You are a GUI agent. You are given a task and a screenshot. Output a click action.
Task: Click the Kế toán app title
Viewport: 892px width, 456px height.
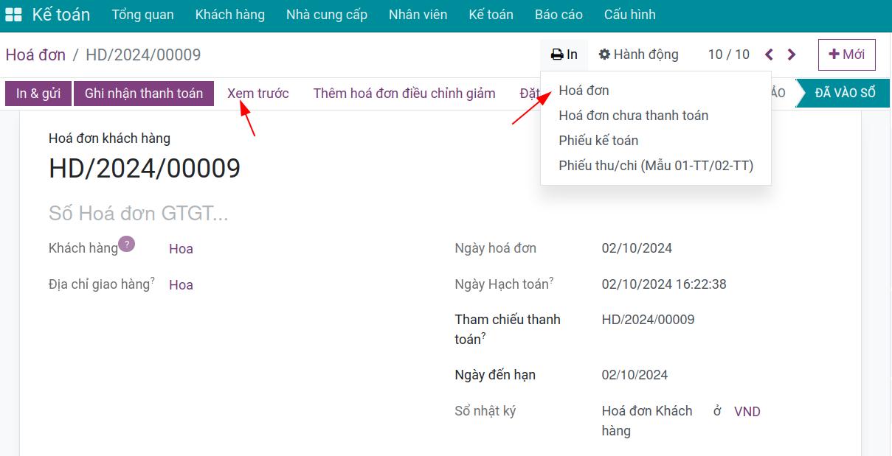[61, 15]
